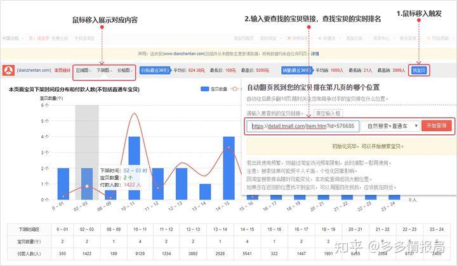Viewport: 457px width, 266px height.
Task: Expand the 网站导航 menu
Action: point(441,38)
